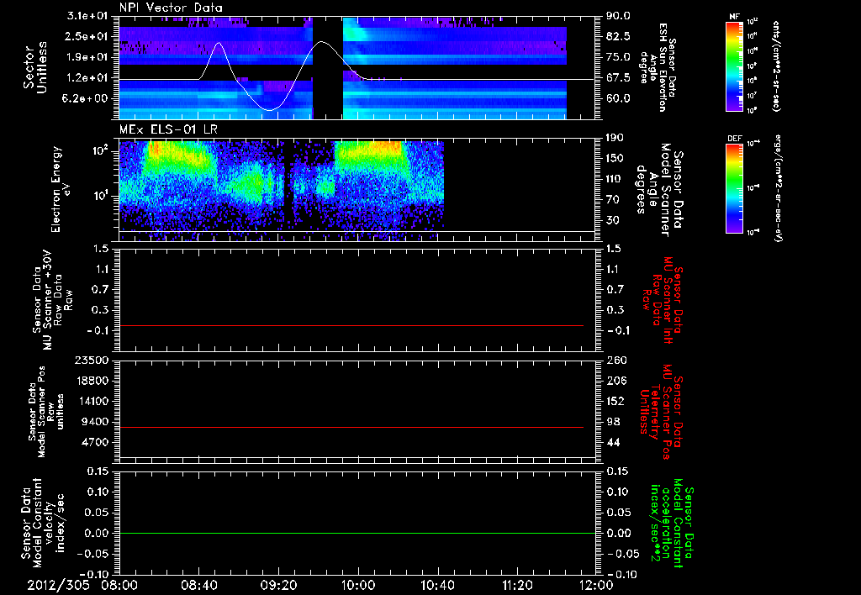Click the 75.0 degree sun elevation tick

(x=618, y=57)
